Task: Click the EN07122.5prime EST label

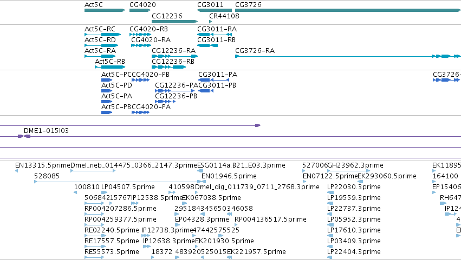Action: coord(330,176)
